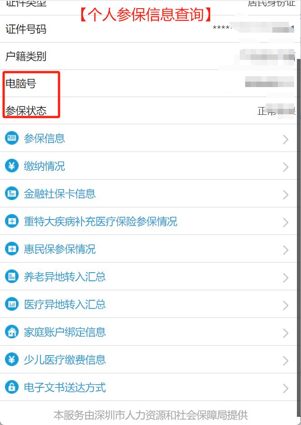The image size is (301, 425).
Task: Expand 惠民保参保情况 with the right chevron
Action: pyautogui.click(x=286, y=250)
